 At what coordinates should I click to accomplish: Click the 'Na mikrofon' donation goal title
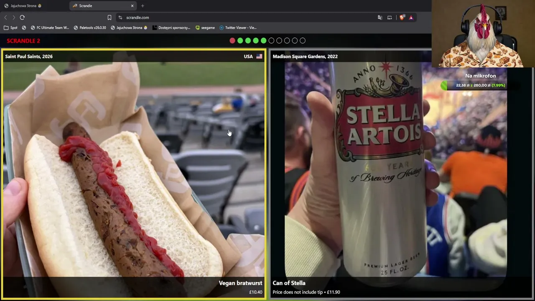(x=481, y=76)
